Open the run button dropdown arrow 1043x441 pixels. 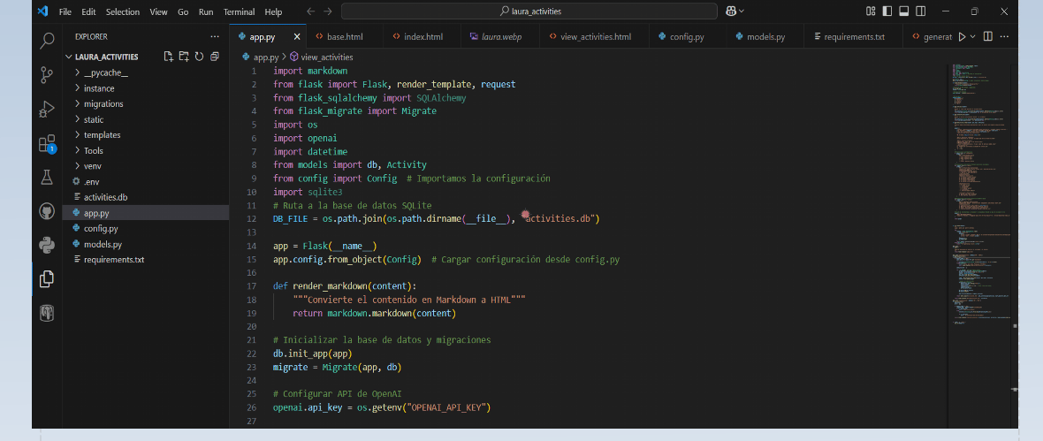pyautogui.click(x=973, y=36)
